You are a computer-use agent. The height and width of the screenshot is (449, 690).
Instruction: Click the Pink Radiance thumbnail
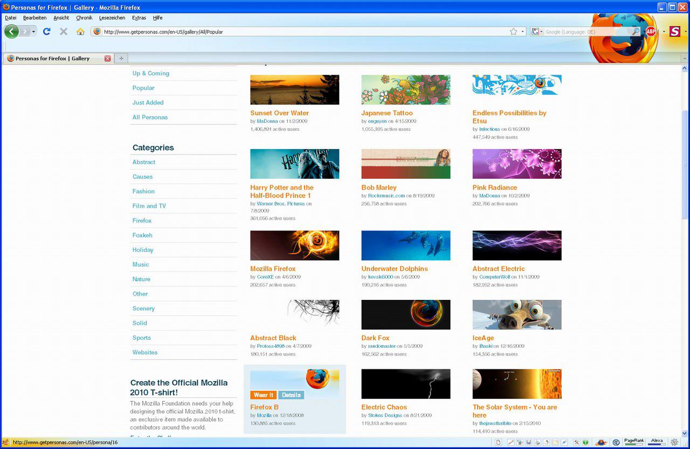pyautogui.click(x=517, y=164)
